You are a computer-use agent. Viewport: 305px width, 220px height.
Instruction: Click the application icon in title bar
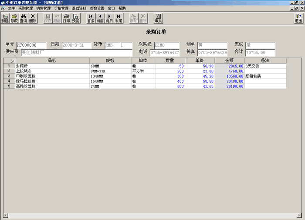(3, 3)
